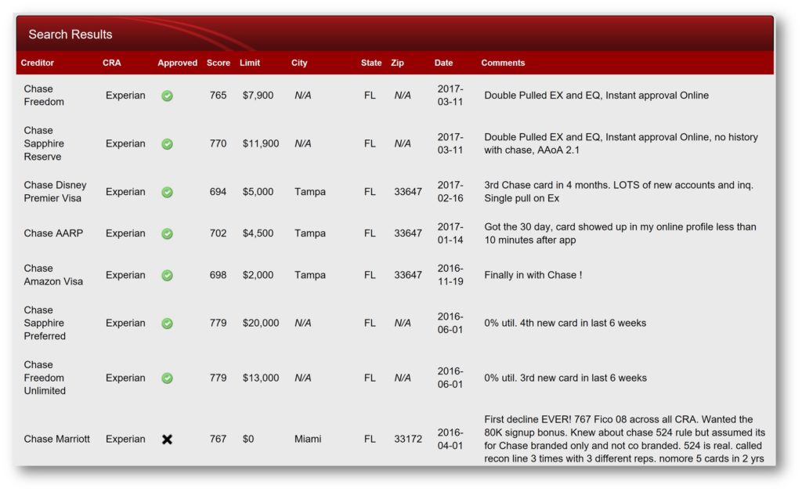Click score 698
Viewport: 802px width, 492px height.
point(218,275)
